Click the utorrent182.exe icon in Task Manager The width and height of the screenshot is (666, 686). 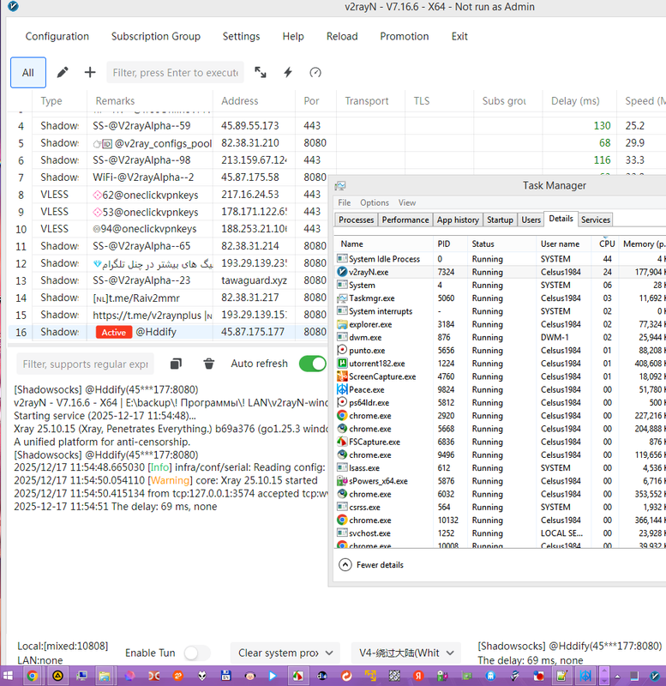click(342, 363)
